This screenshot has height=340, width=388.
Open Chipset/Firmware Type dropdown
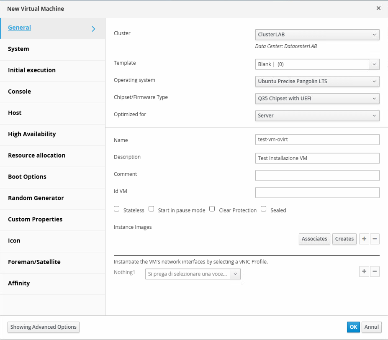(x=317, y=98)
